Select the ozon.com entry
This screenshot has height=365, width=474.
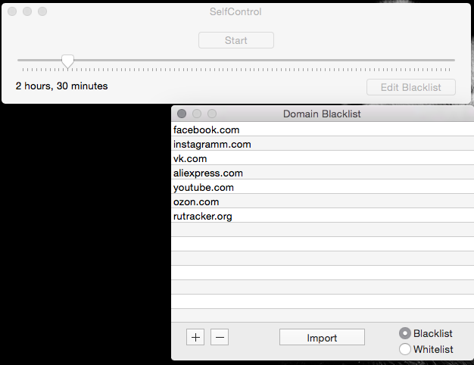point(323,201)
